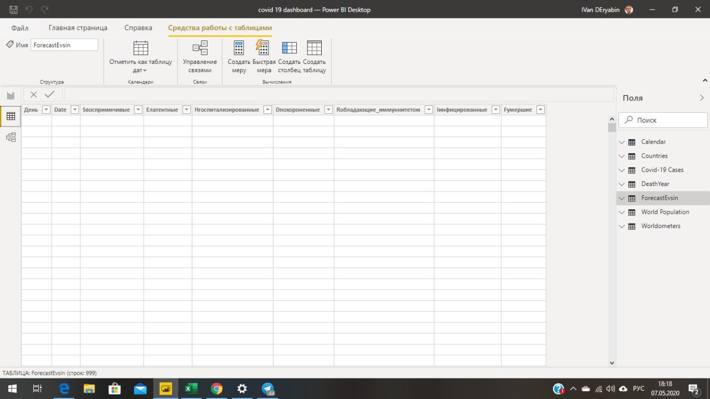Expand the Covid-19 Cases table
Screen dimensions: 710x399
(x=622, y=170)
